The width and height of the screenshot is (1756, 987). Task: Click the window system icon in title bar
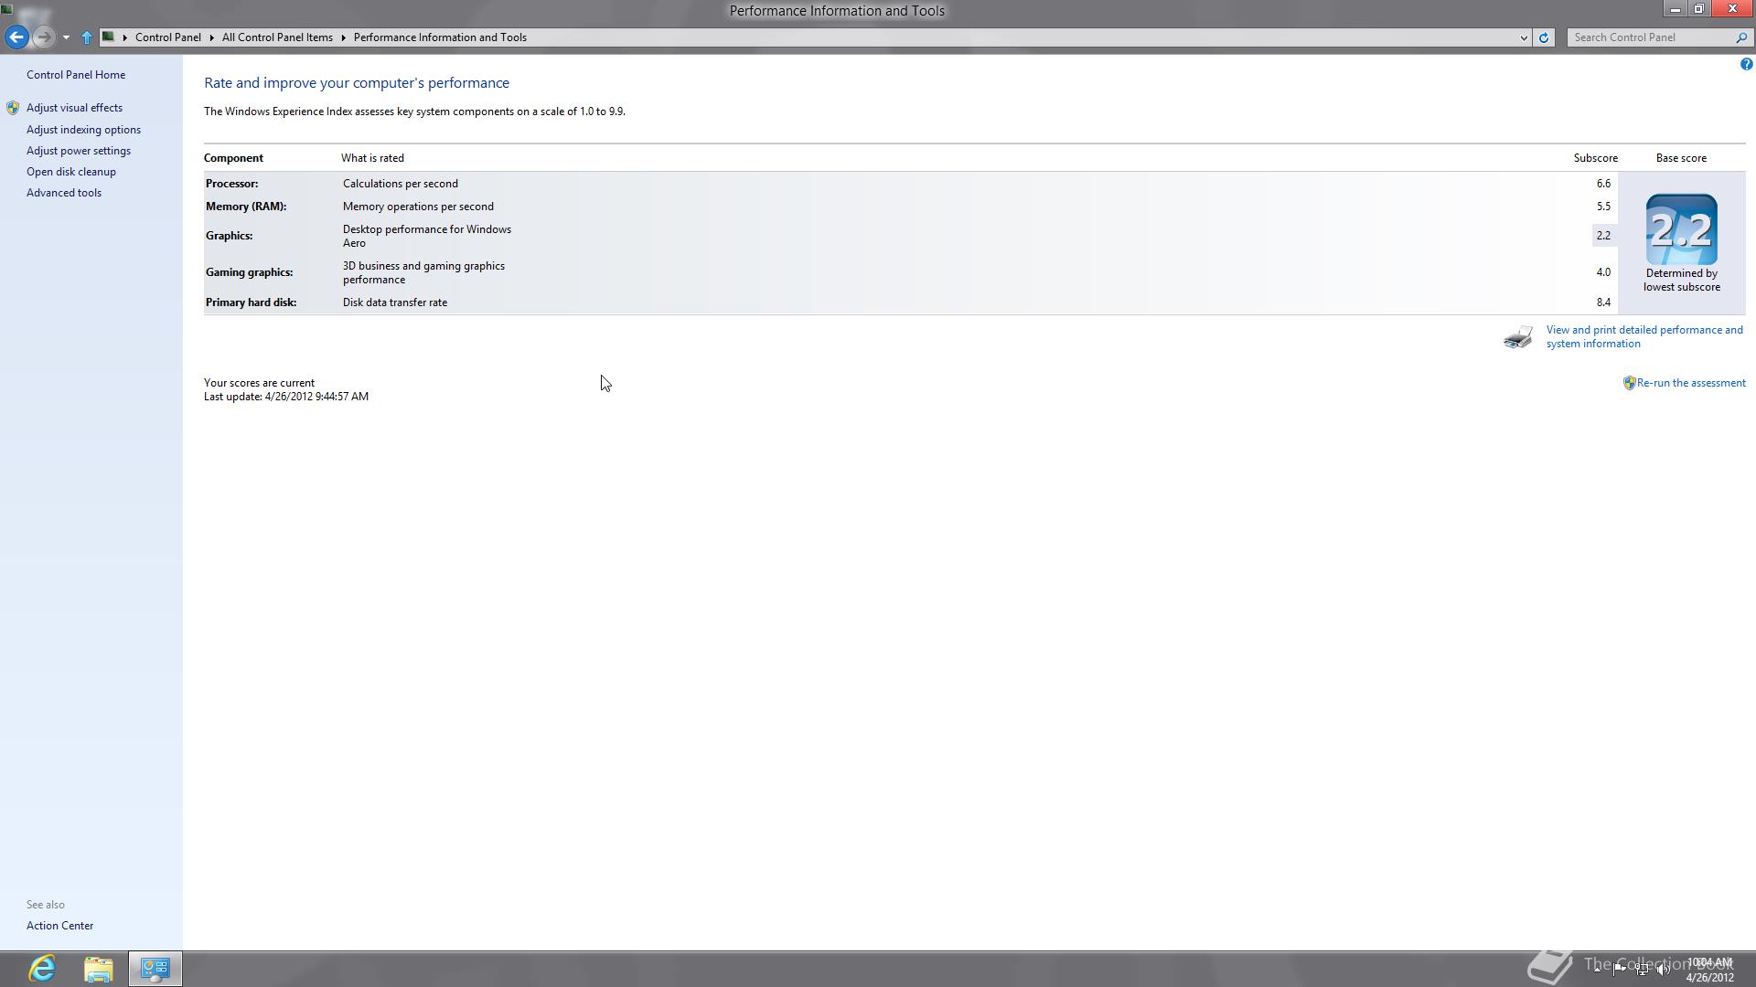click(7, 9)
